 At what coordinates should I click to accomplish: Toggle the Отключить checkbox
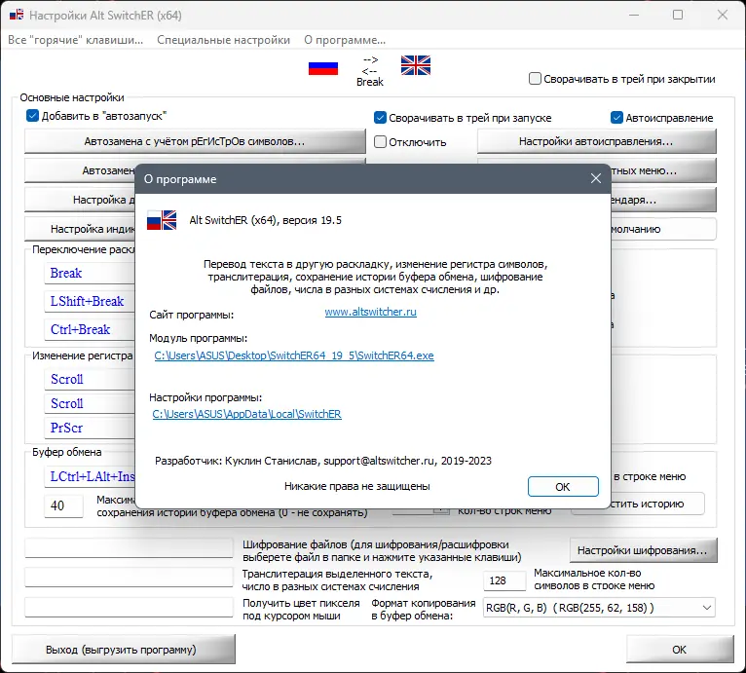pyautogui.click(x=380, y=142)
